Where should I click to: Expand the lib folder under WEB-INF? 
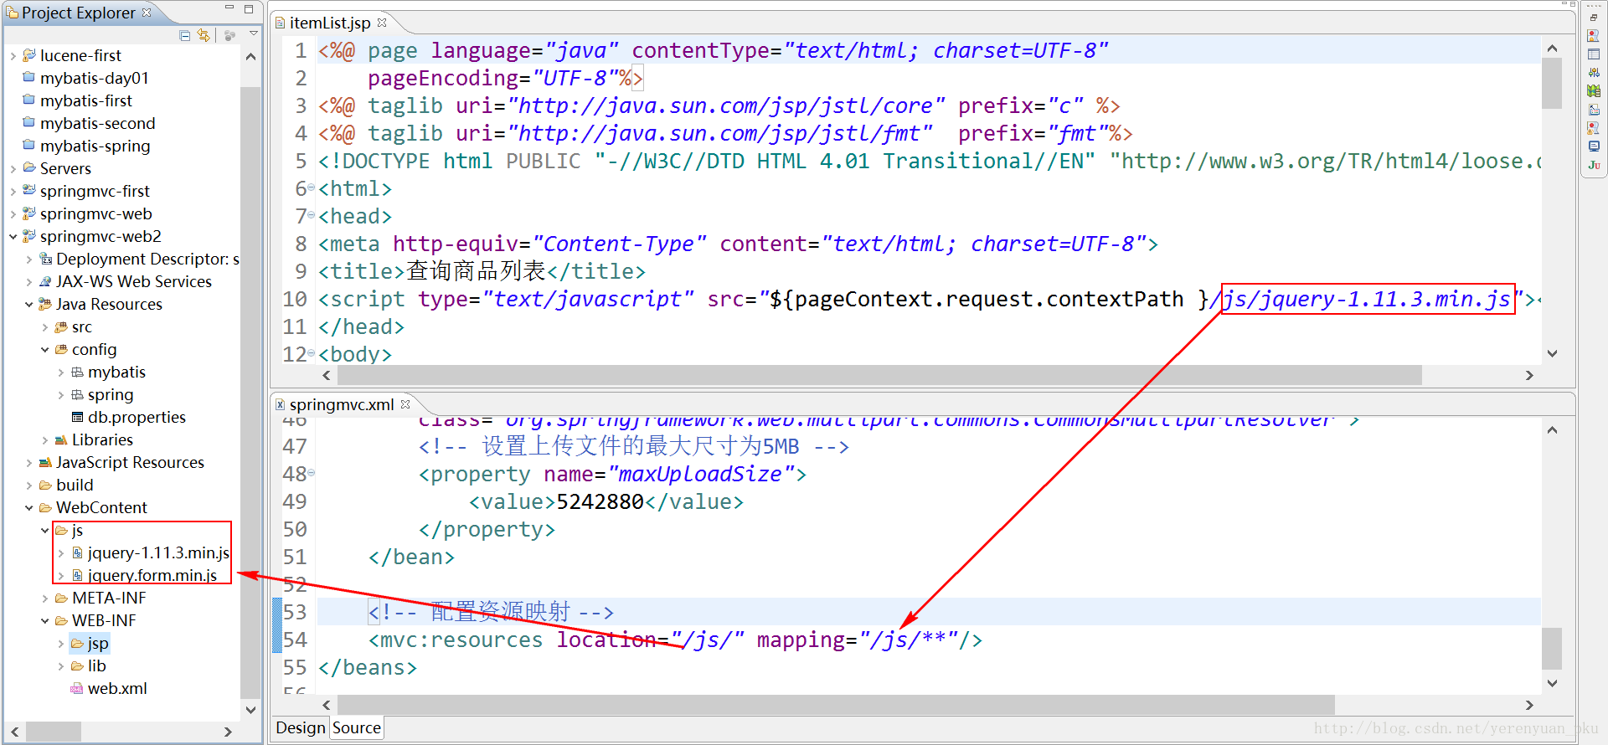[x=61, y=665]
